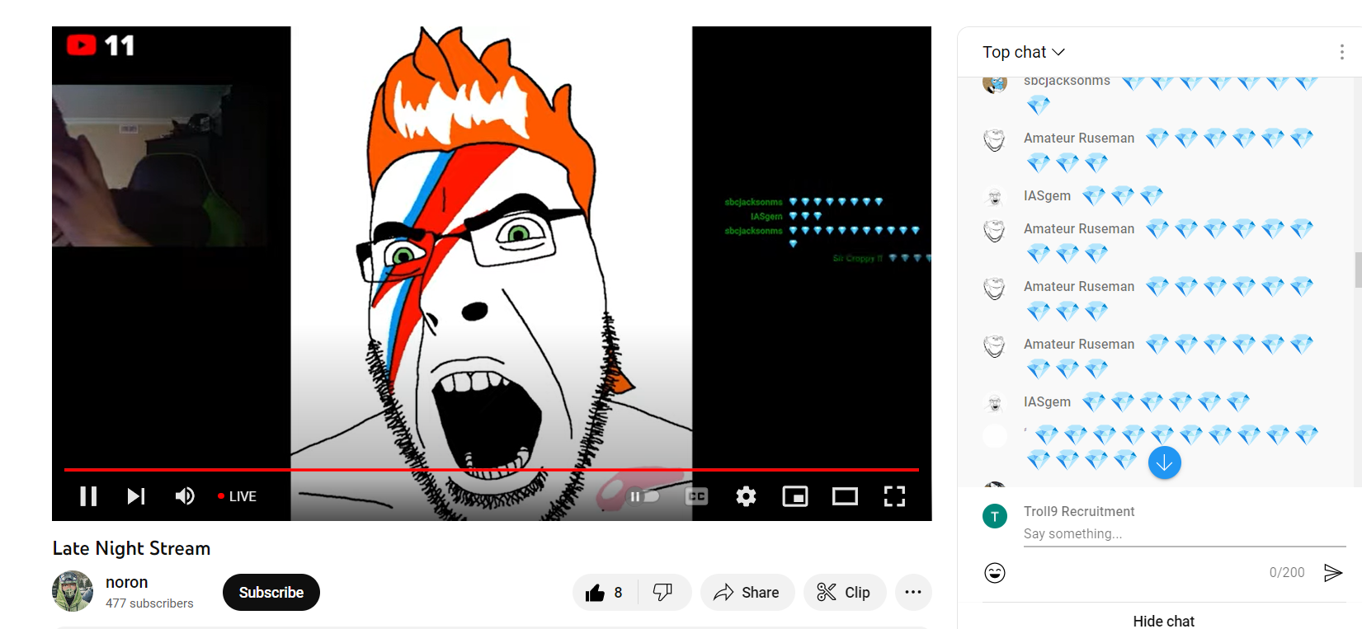Viewport: 1362px width, 629px height.
Task: Open more actions menu beside Clip
Action: [x=913, y=592]
